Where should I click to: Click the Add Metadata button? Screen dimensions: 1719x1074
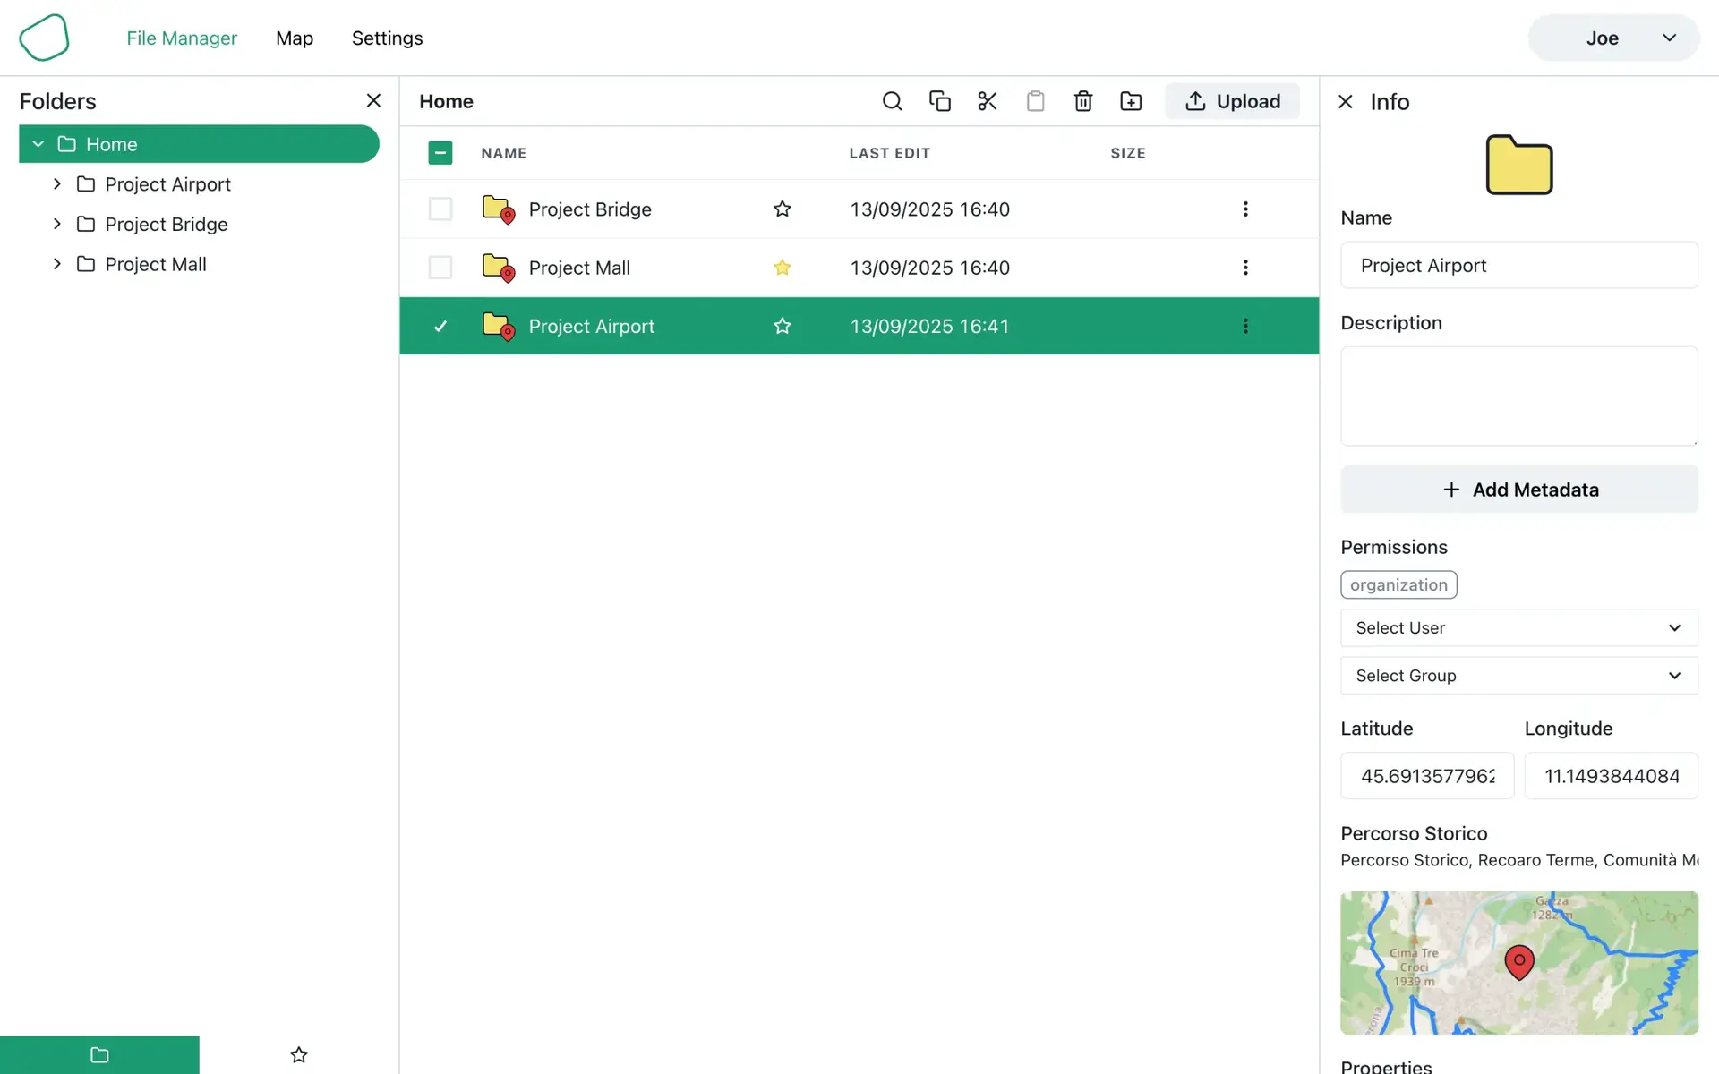[1518, 490]
